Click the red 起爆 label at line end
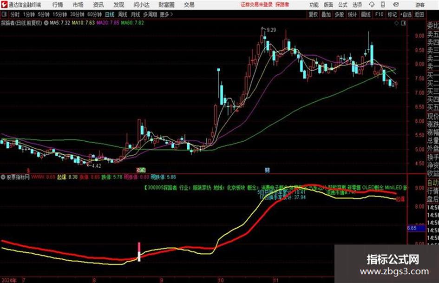The height and width of the screenshot is (283, 439). 400,199
